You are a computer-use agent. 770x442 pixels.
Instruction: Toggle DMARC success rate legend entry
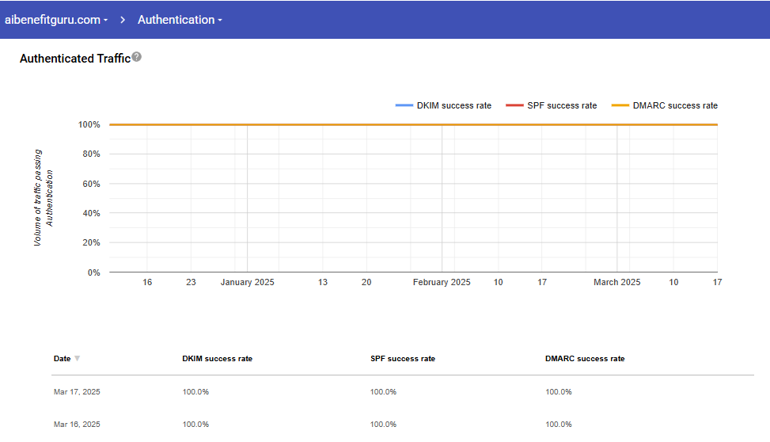[x=675, y=105]
